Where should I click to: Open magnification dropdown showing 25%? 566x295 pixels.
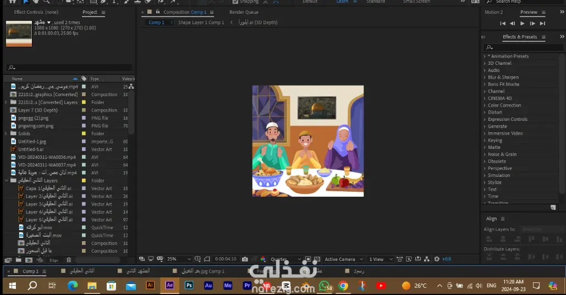click(x=179, y=259)
